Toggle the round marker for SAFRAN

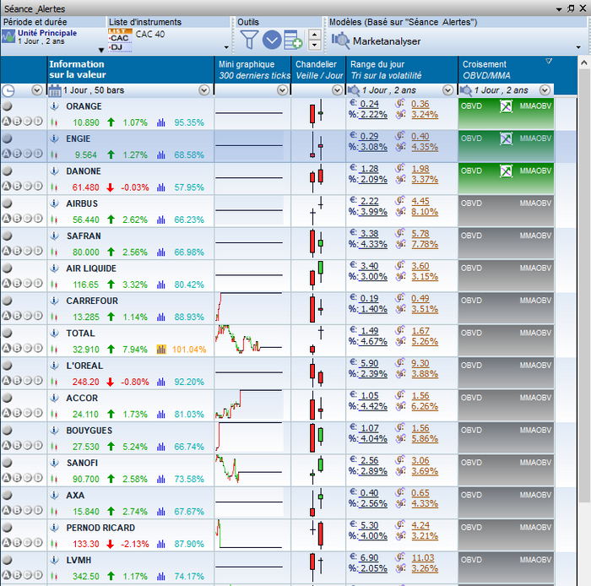(x=7, y=236)
